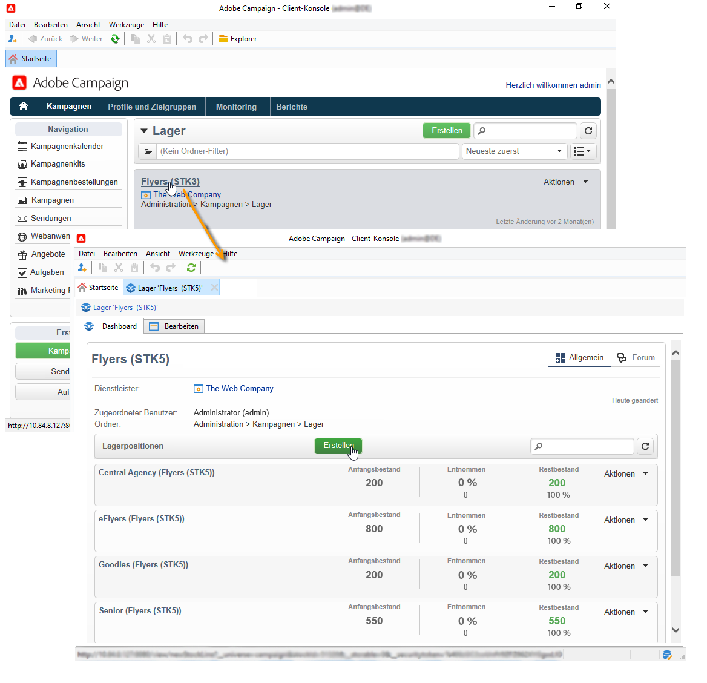Click the paste icon in front window toolbar
The width and height of the screenshot is (707, 683).
coord(134,268)
